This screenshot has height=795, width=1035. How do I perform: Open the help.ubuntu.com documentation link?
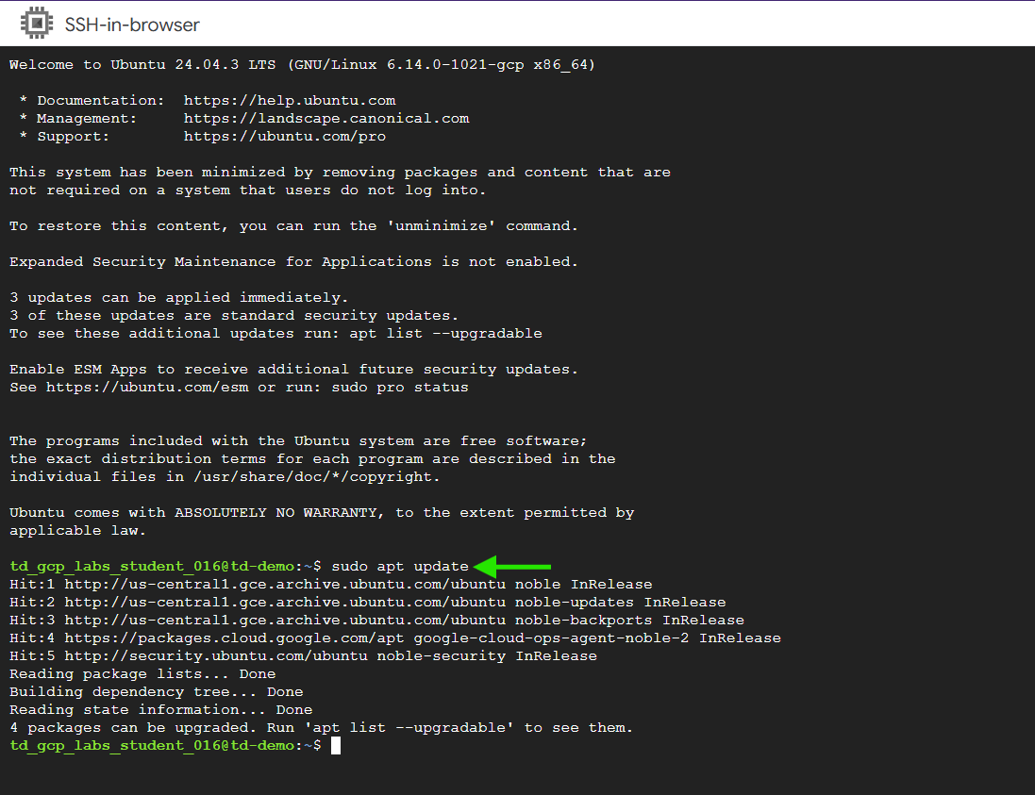290,100
